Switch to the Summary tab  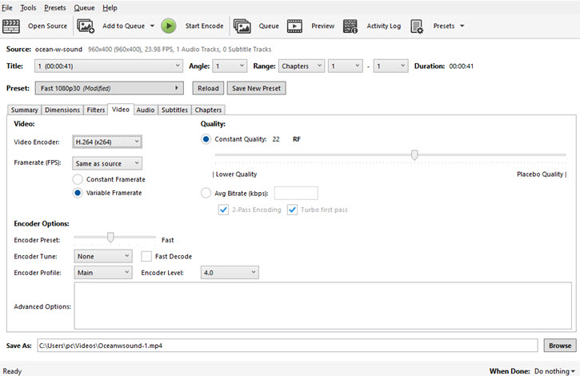pyautogui.click(x=25, y=110)
